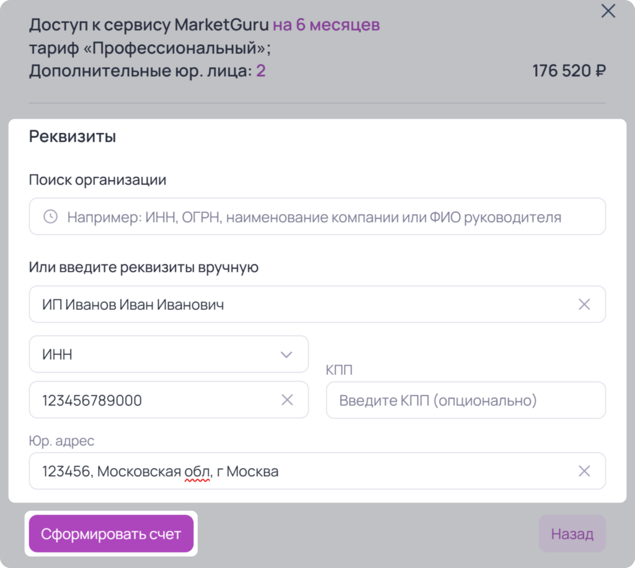Click inside the Юр. адрес input

point(317,471)
